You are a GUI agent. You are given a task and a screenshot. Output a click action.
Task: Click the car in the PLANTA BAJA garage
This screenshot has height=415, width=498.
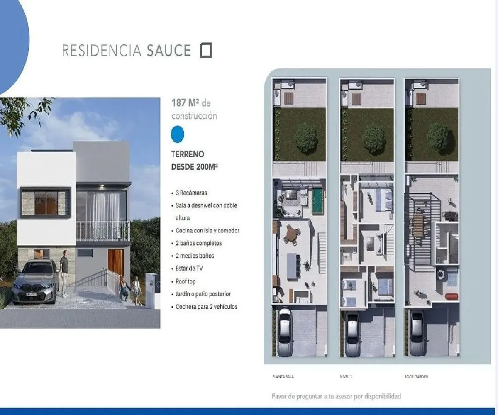coord(287,332)
